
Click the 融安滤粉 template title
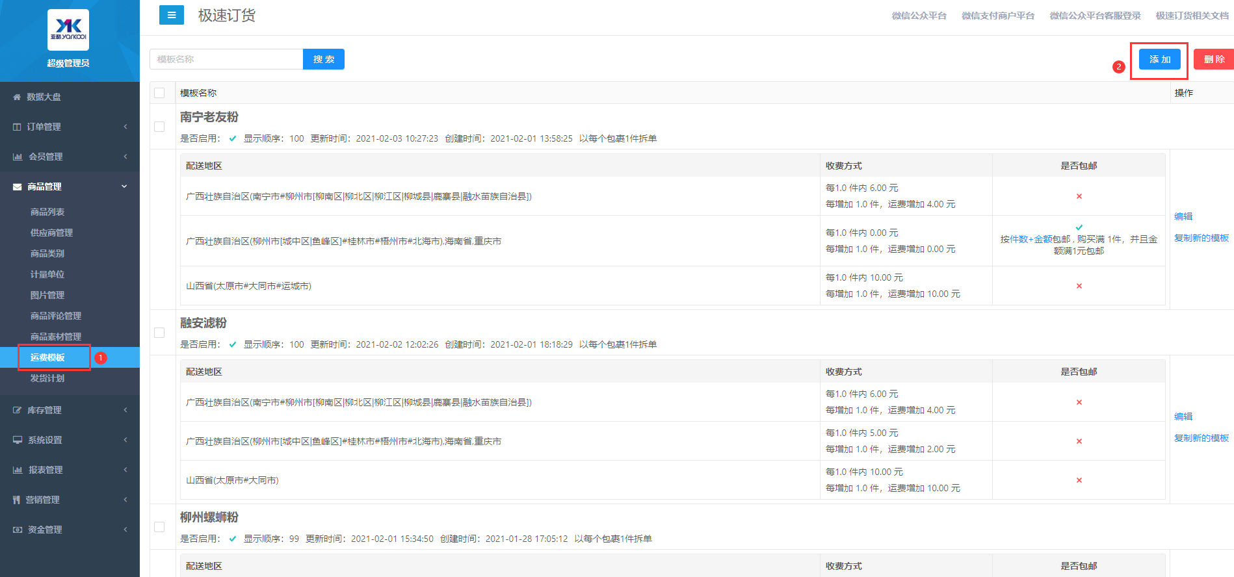pyautogui.click(x=203, y=323)
